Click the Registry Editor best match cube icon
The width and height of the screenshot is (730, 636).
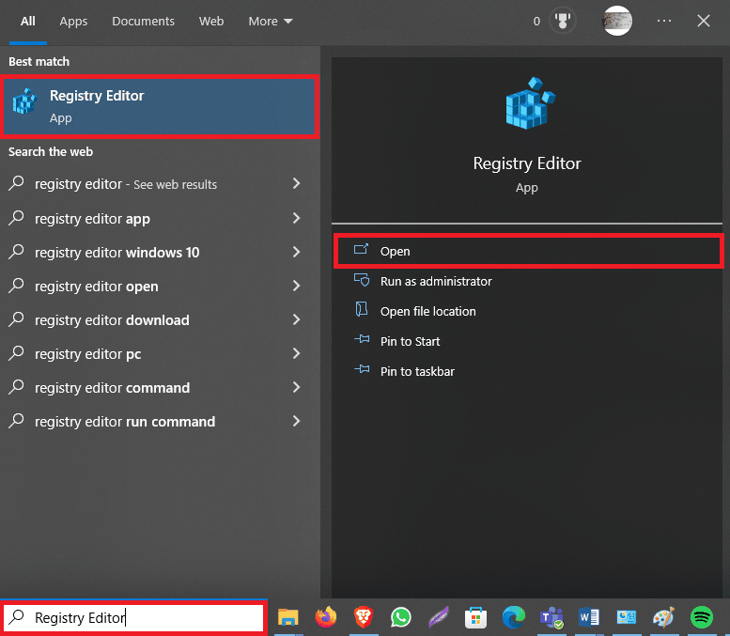(x=24, y=101)
